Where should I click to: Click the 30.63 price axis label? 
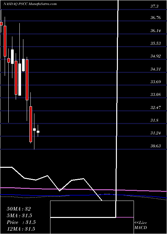[156, 146]
